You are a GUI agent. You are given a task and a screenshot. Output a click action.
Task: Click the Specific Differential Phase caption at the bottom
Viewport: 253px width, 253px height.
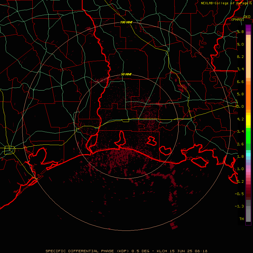(126, 251)
